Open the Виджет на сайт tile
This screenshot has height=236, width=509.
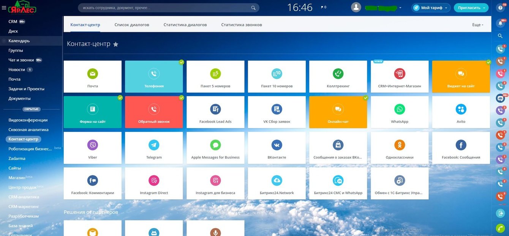pyautogui.click(x=461, y=77)
